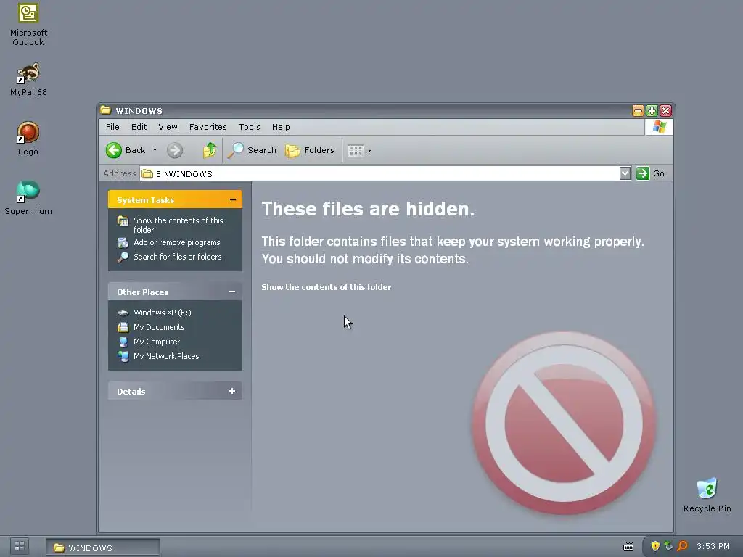Go Back with the green arrow
Screen dimensions: 743x557
point(126,150)
